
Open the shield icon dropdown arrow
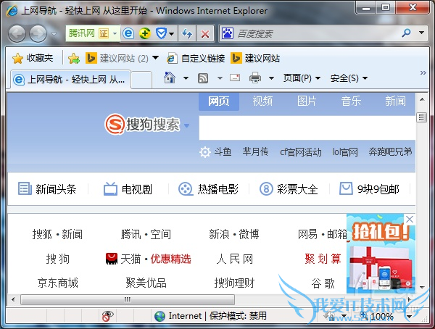coord(171,34)
